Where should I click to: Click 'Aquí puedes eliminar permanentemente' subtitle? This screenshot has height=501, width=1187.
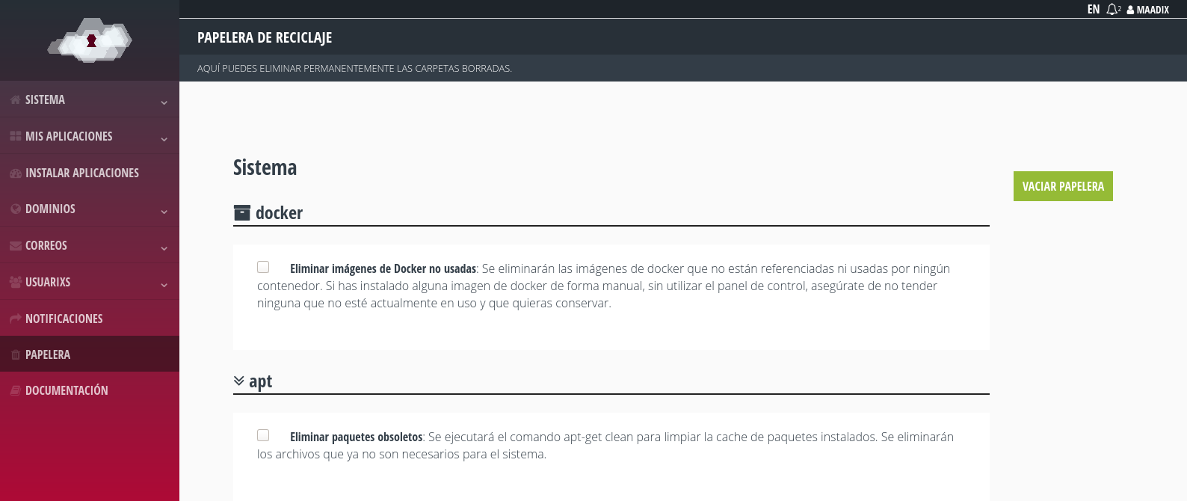click(x=354, y=68)
